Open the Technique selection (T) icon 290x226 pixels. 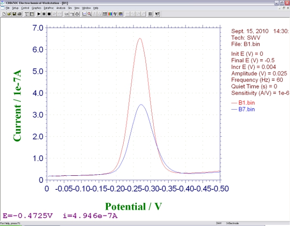click(x=27, y=14)
